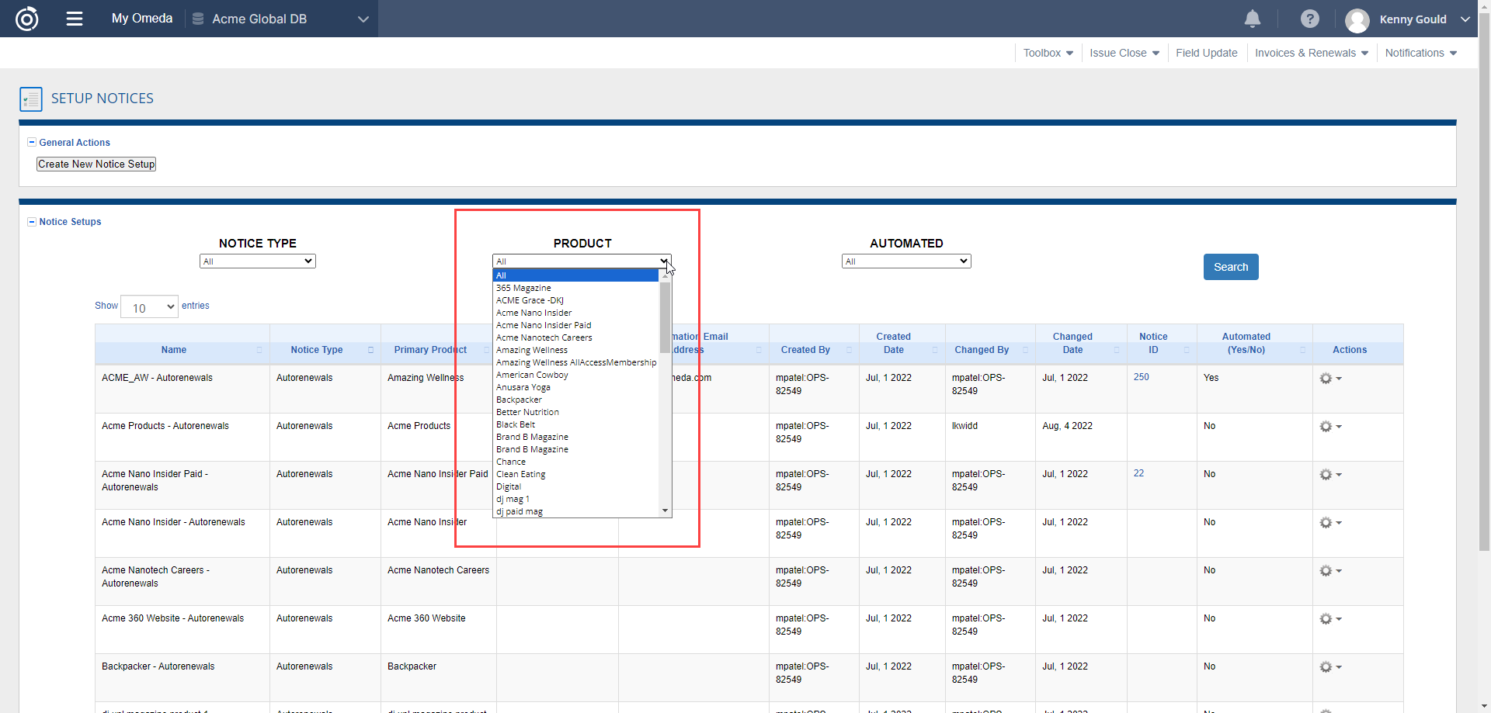Click the Omeda logo icon
Image resolution: width=1491 pixels, height=713 pixels.
27,19
